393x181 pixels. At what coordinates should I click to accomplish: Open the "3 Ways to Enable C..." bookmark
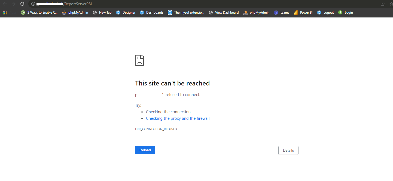(39, 13)
